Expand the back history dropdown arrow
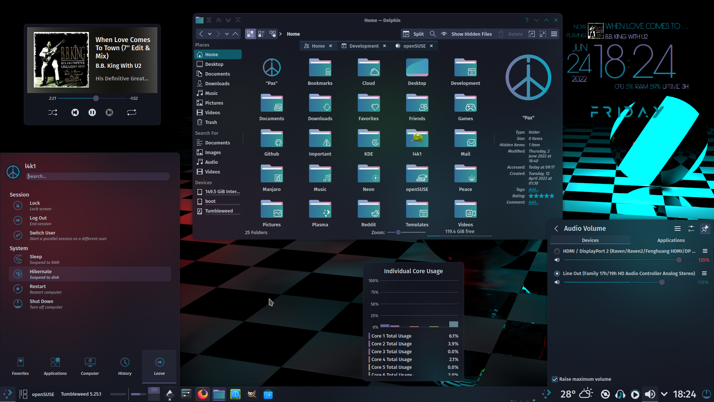The width and height of the screenshot is (714, 402). pos(210,34)
